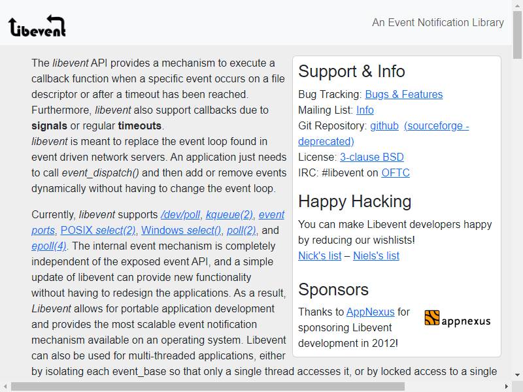Open the 3-clause BSD license link

coord(372,157)
